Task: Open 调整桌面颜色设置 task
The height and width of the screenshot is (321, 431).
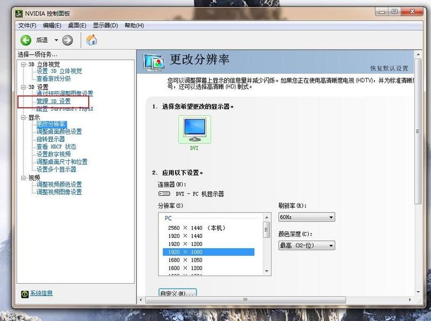Action: [x=59, y=132]
